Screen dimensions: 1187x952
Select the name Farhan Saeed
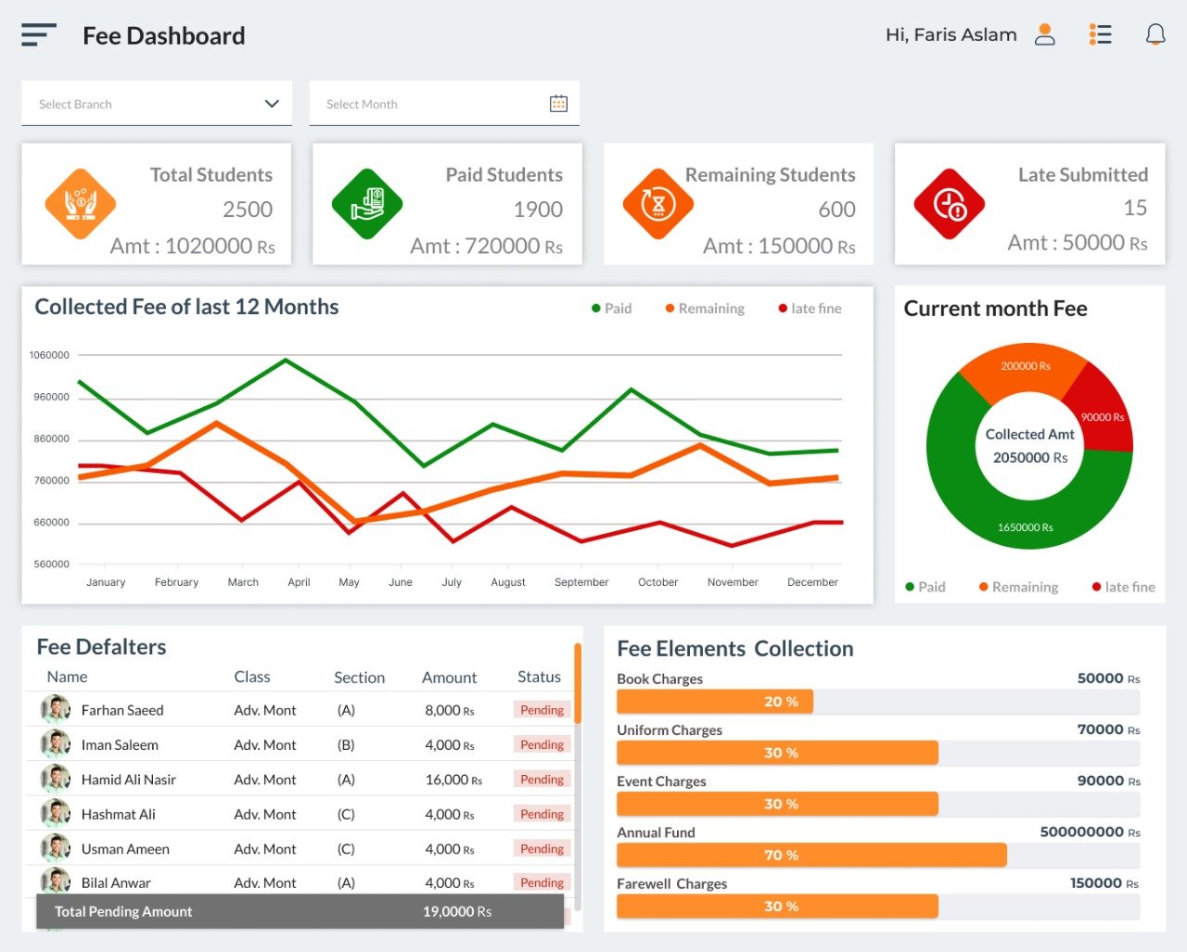122,710
